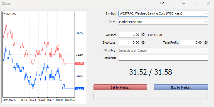Click the WESTPAC tick chart area

(39, 54)
